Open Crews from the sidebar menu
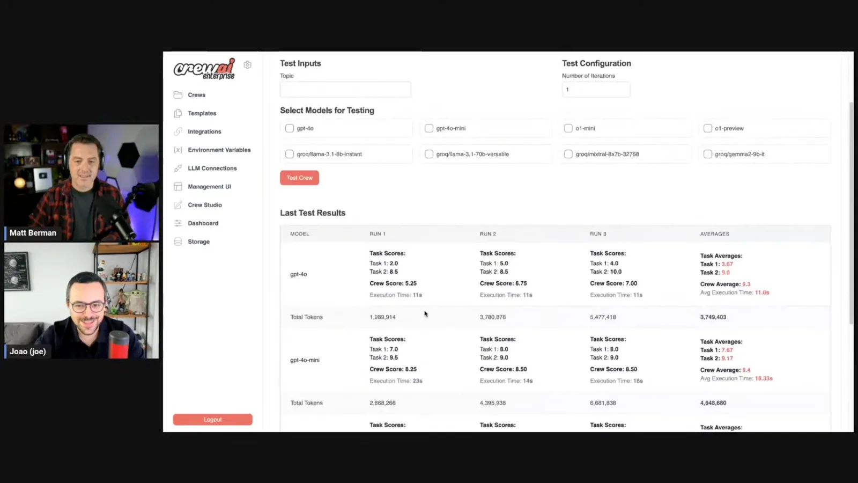Viewport: 858px width, 483px height. (x=196, y=95)
